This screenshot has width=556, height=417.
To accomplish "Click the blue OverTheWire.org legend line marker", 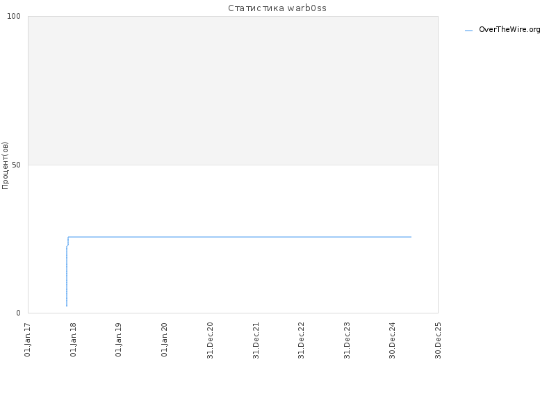I will click(468, 31).
